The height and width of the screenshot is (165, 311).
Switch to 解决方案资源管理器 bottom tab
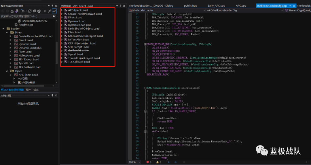[x=12, y=90]
